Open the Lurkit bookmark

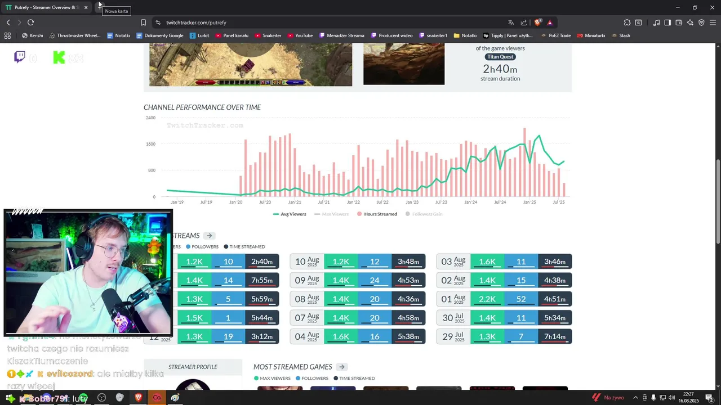199,35
